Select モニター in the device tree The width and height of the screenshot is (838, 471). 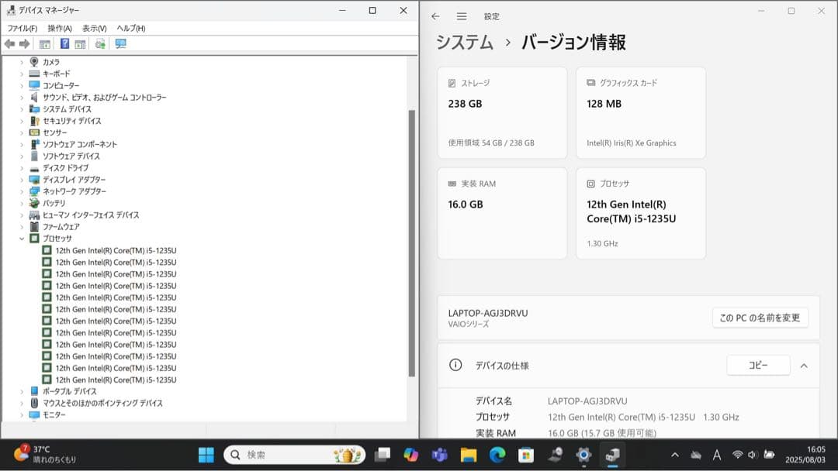(x=54, y=414)
